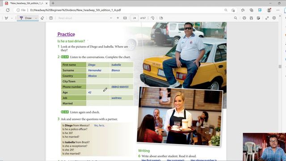Open the page layout icon next to rotate
Screen dimensions: 286x161
click(x=161, y=18)
